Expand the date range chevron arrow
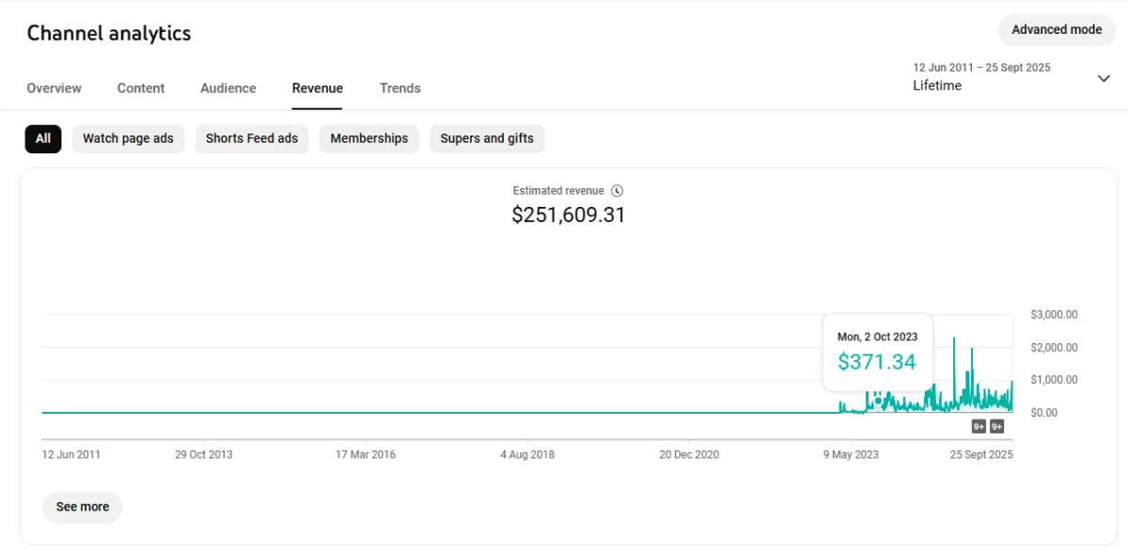 (x=1104, y=79)
